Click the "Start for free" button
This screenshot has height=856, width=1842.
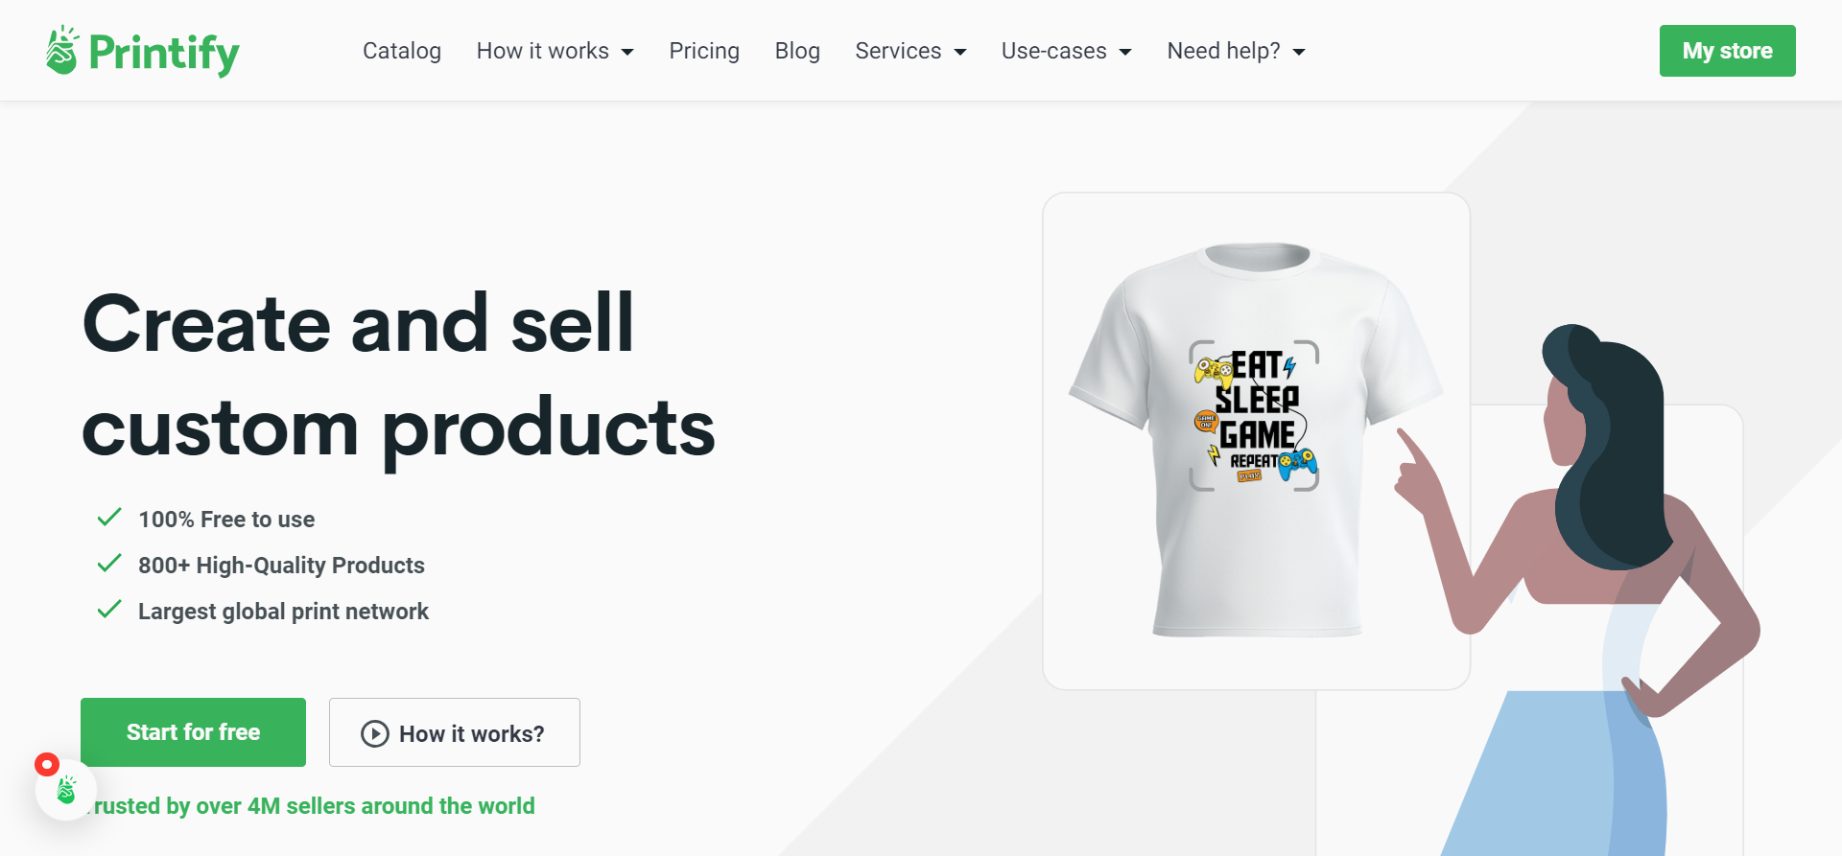click(192, 731)
